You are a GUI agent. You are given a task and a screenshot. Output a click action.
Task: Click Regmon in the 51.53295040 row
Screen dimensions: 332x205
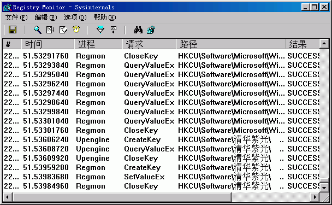pyautogui.click(x=91, y=75)
